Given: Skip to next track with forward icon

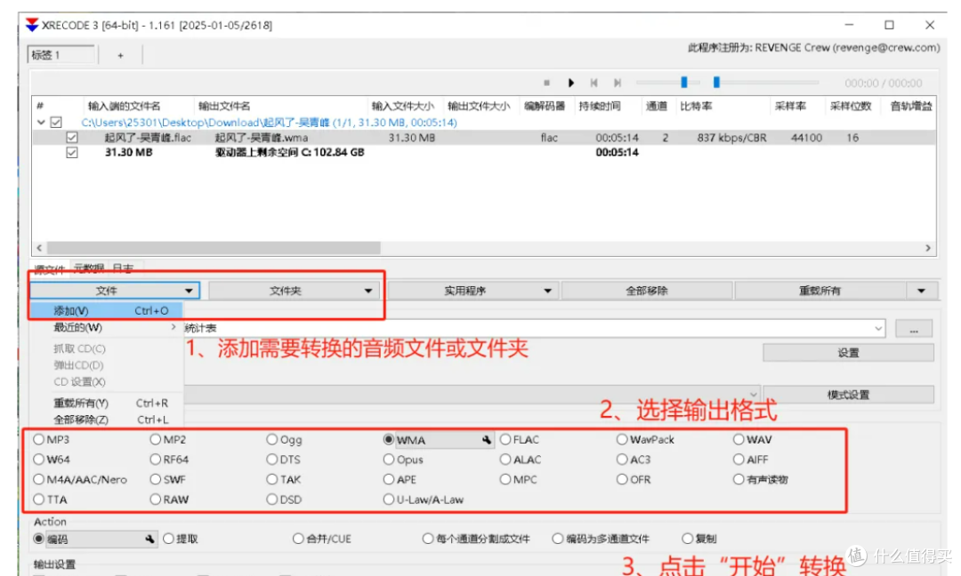Looking at the screenshot, I should tap(618, 82).
